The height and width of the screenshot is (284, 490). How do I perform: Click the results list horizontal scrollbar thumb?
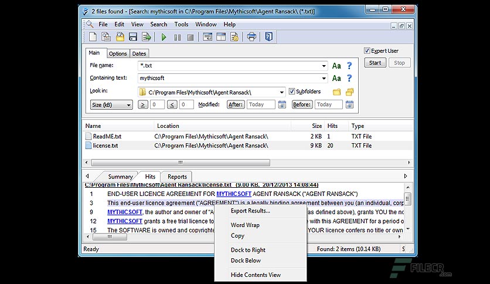(x=181, y=163)
